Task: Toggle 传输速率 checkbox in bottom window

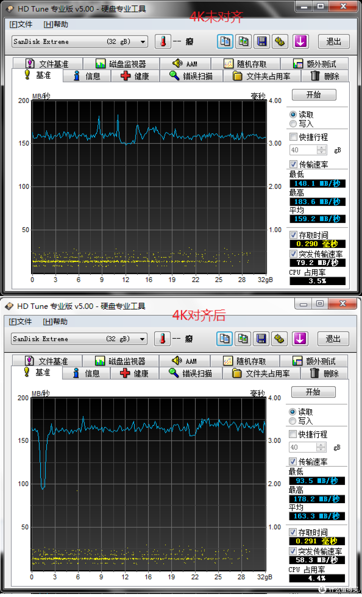Action: pos(293,461)
